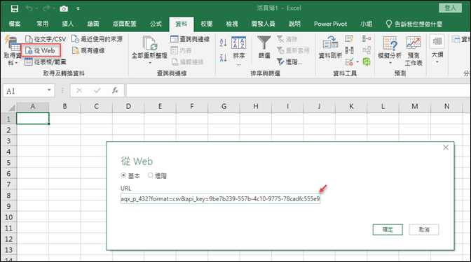Click 從 Web import option
471x262 pixels.
[41, 50]
